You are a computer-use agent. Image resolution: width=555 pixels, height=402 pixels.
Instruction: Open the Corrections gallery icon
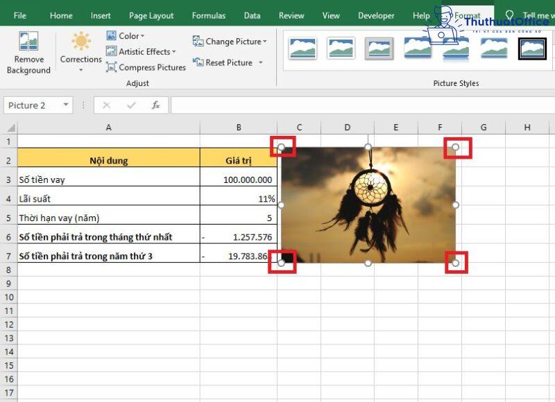pos(80,42)
